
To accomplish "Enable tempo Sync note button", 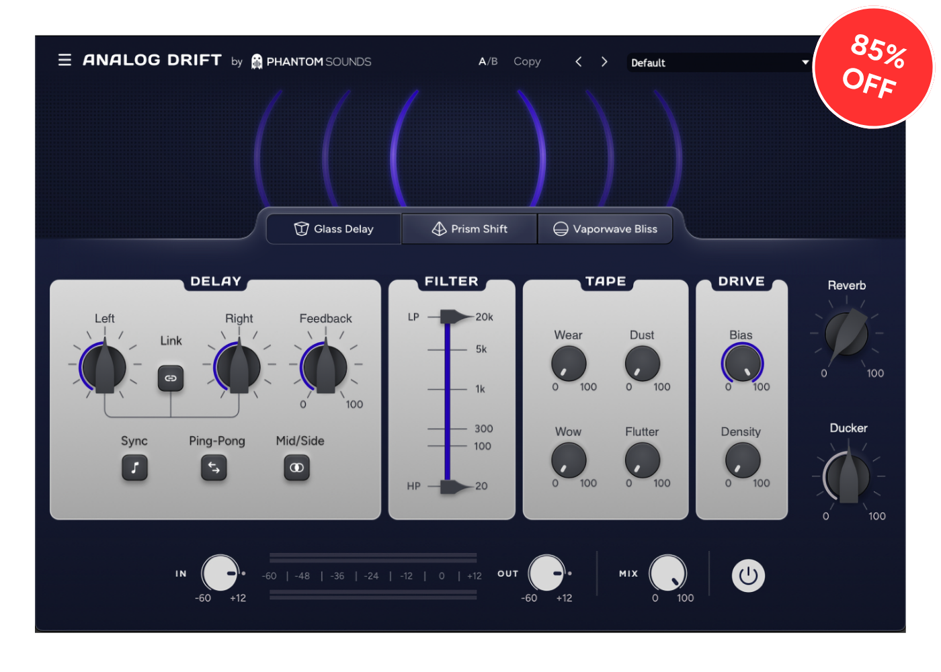I will click(x=134, y=468).
